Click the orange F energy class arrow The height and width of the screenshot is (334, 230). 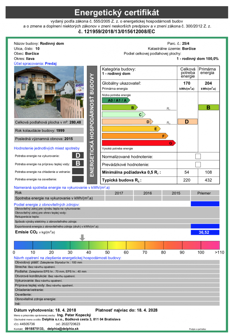pyautogui.click(x=135, y=136)
